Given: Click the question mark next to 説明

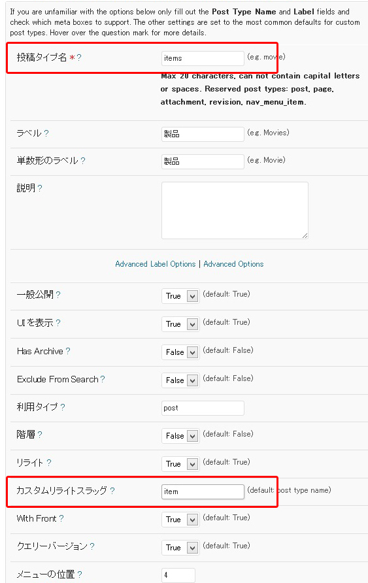Looking at the screenshot, I should point(40,188).
